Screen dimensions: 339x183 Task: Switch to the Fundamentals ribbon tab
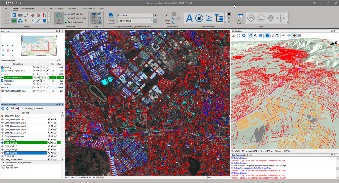click(29, 9)
